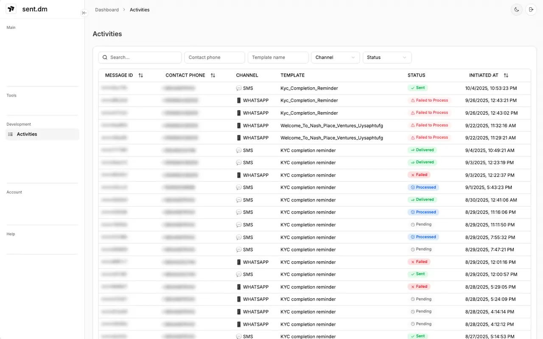Image resolution: width=543 pixels, height=339 pixels.
Task: Sort by Initiated At arrows icon
Action: [x=506, y=75]
